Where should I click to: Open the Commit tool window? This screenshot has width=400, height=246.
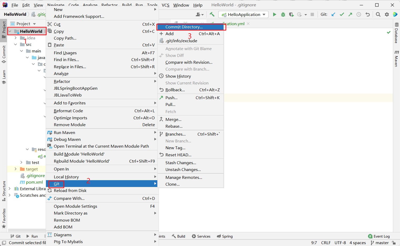click(x=4, y=55)
